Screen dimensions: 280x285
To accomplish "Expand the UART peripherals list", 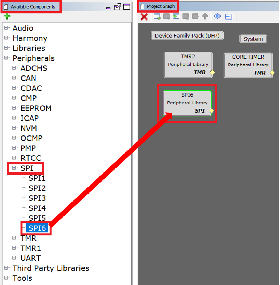I will (x=14, y=258).
